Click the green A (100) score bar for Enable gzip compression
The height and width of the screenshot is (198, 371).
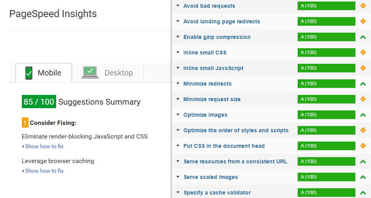(x=326, y=37)
